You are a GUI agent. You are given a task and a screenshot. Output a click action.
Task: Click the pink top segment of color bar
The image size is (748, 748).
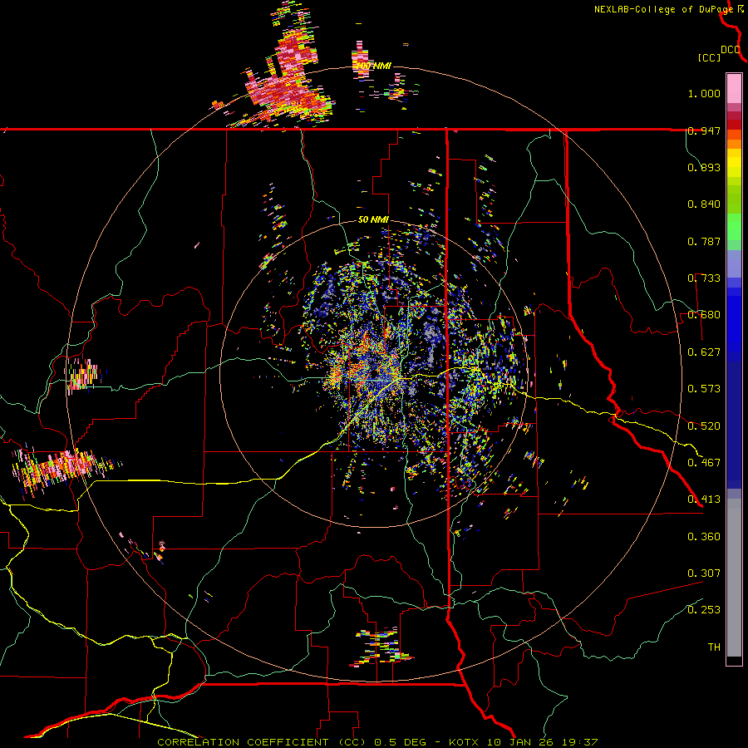pyautogui.click(x=734, y=88)
